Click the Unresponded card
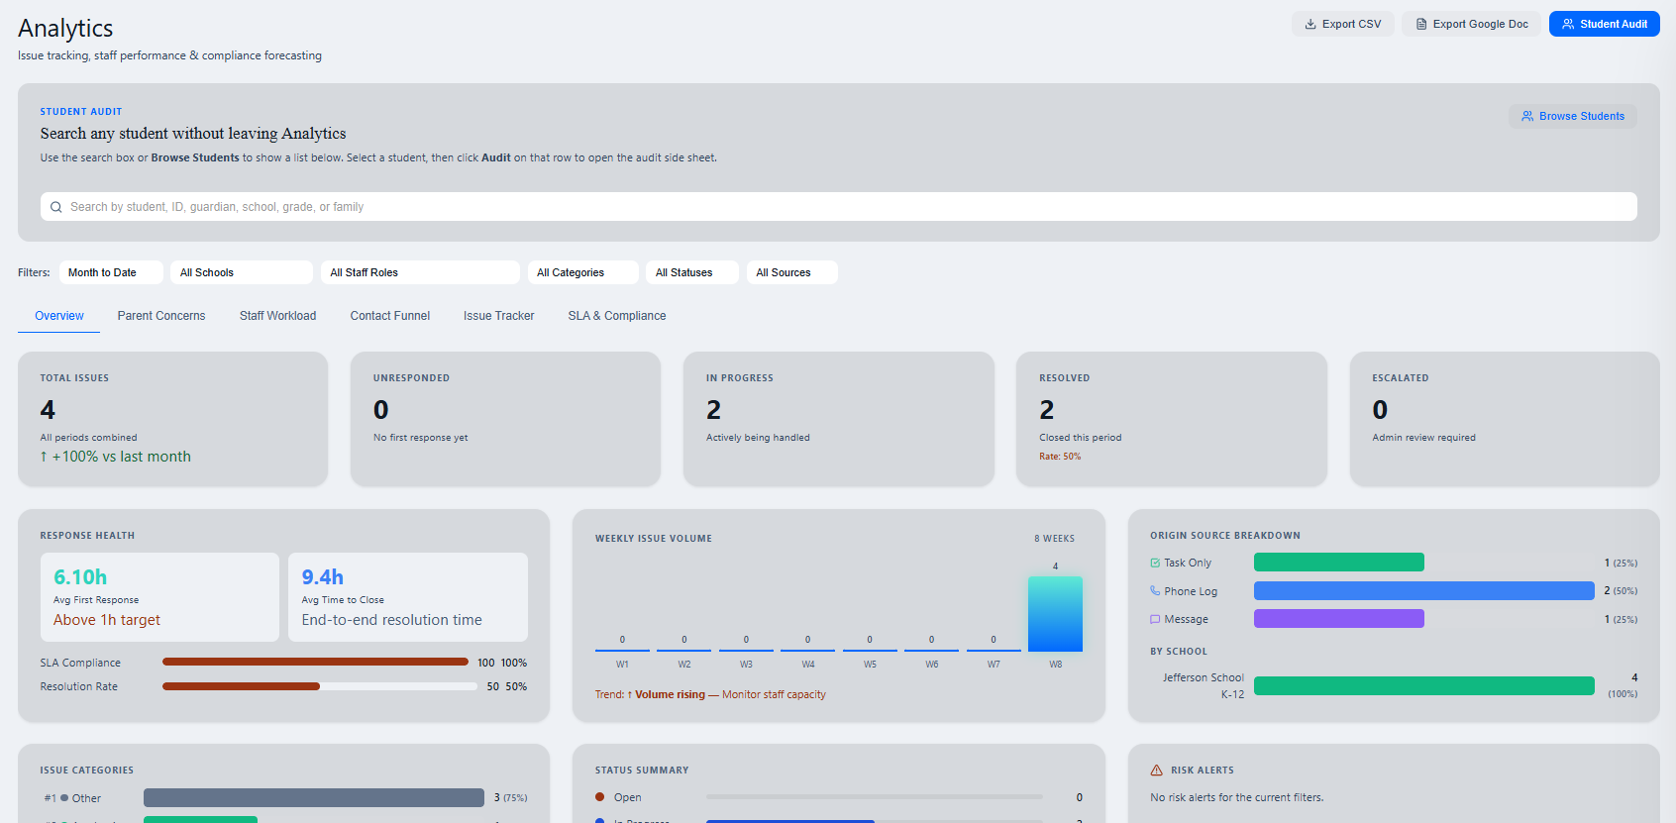Image resolution: width=1676 pixels, height=823 pixels. [505, 419]
